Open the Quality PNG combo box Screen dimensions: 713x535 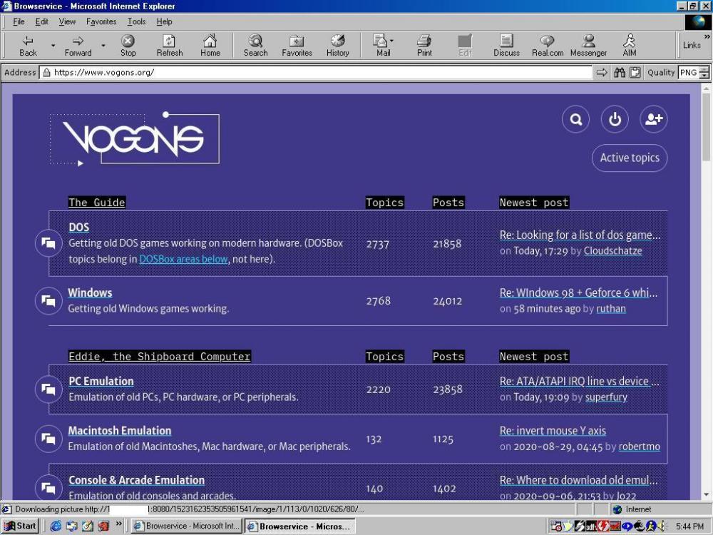pyautogui.click(x=704, y=72)
